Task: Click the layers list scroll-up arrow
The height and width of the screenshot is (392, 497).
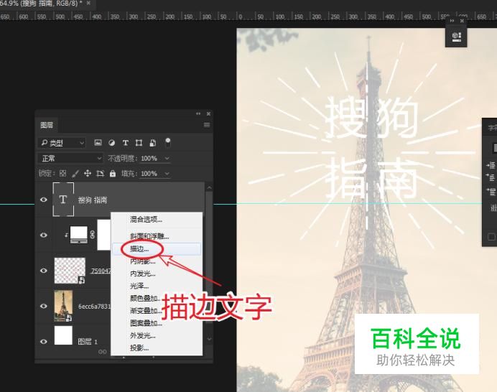Action: (x=209, y=187)
